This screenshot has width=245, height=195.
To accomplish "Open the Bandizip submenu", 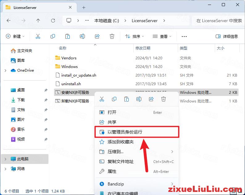I will pos(137,184).
